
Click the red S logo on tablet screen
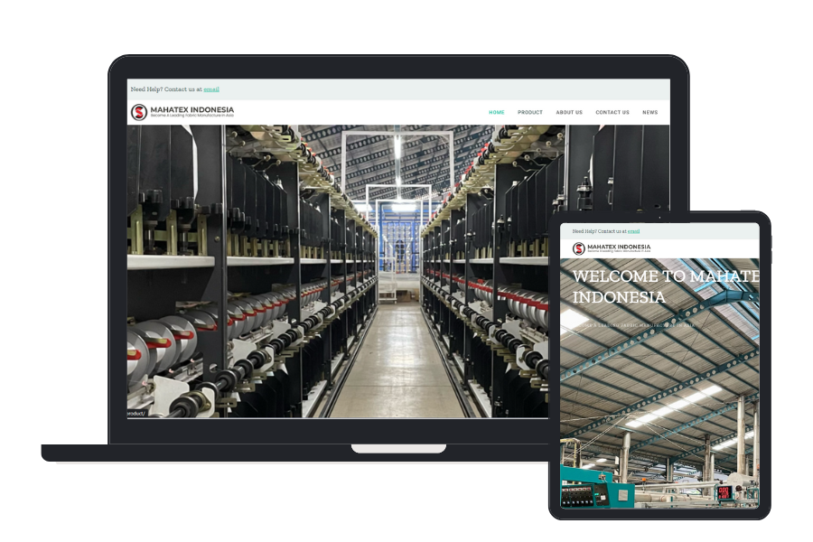pyautogui.click(x=578, y=248)
